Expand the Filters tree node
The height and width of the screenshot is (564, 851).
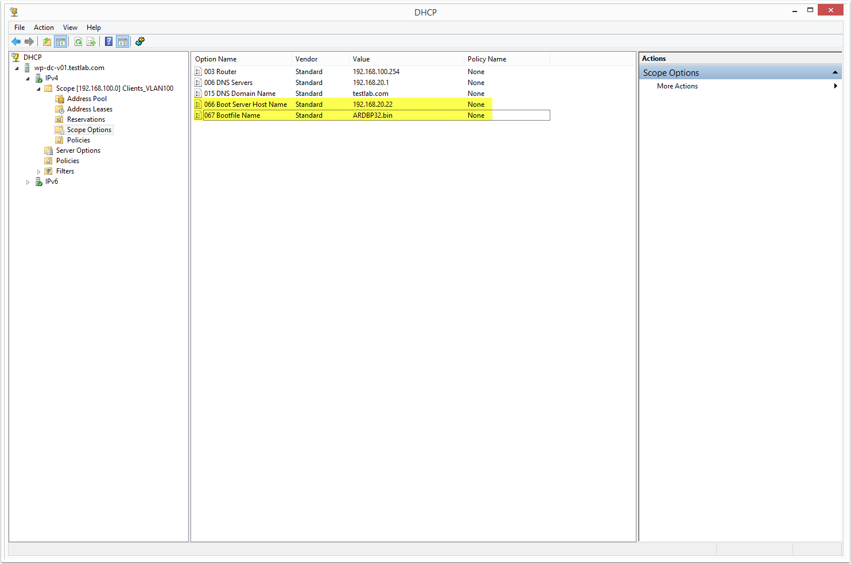pos(38,172)
